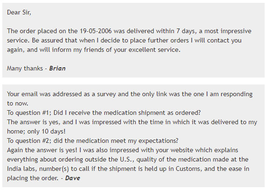Click 'The answer is yes' sentence
The image size is (267, 190).
(x=34, y=122)
